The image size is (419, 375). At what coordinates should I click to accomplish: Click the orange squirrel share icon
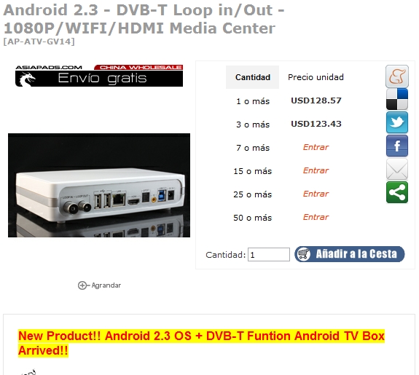coord(397,76)
